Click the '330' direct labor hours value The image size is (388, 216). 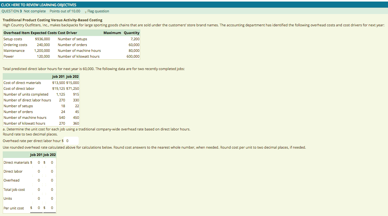76,100
